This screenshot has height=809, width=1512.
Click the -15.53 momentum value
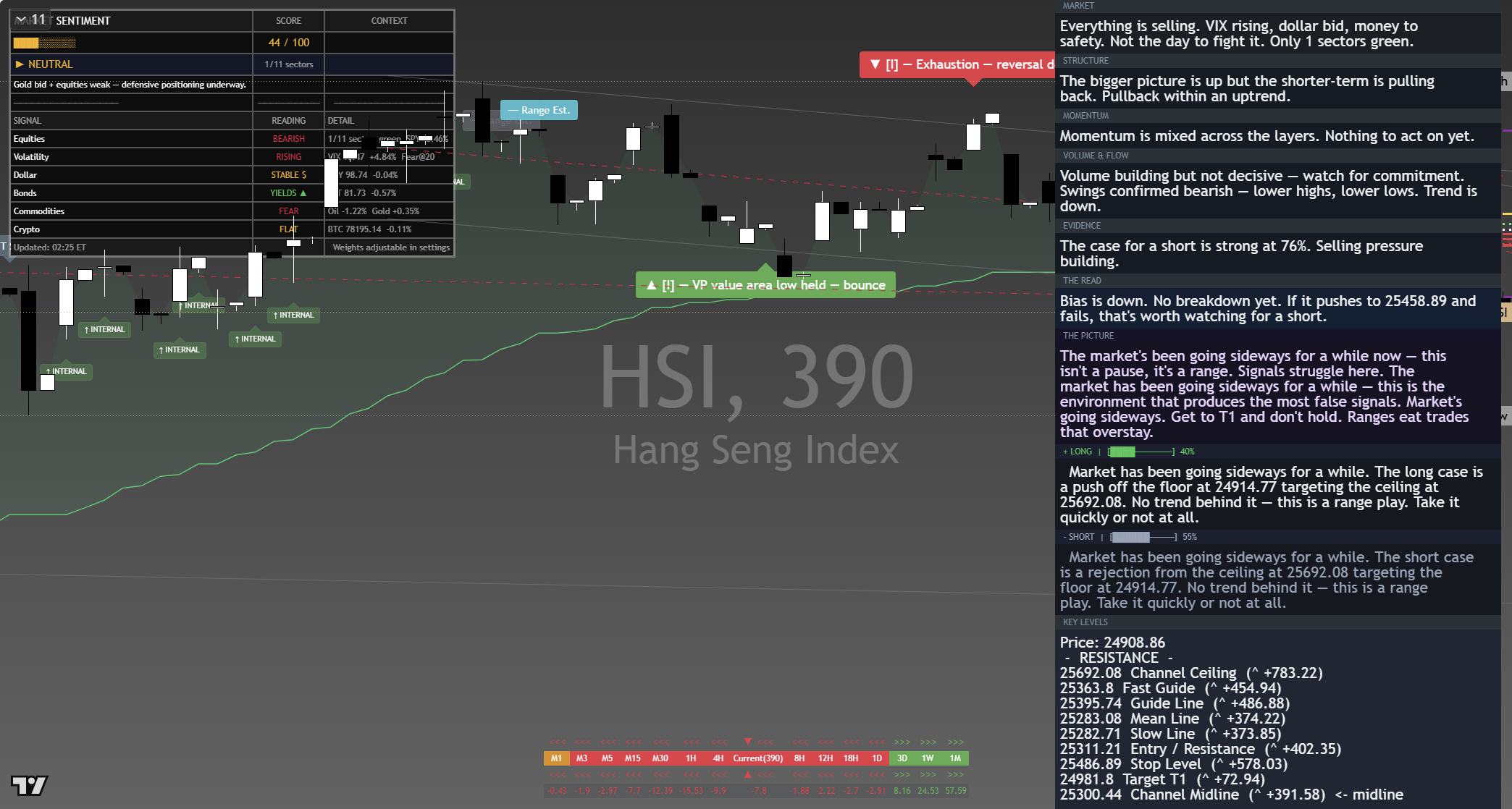[x=692, y=791]
